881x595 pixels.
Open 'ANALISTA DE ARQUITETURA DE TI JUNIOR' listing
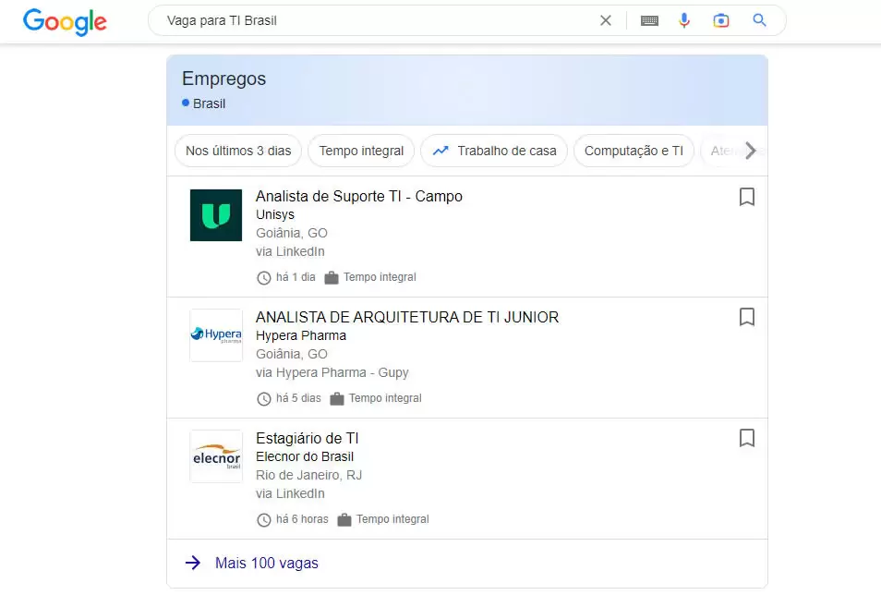pos(407,317)
